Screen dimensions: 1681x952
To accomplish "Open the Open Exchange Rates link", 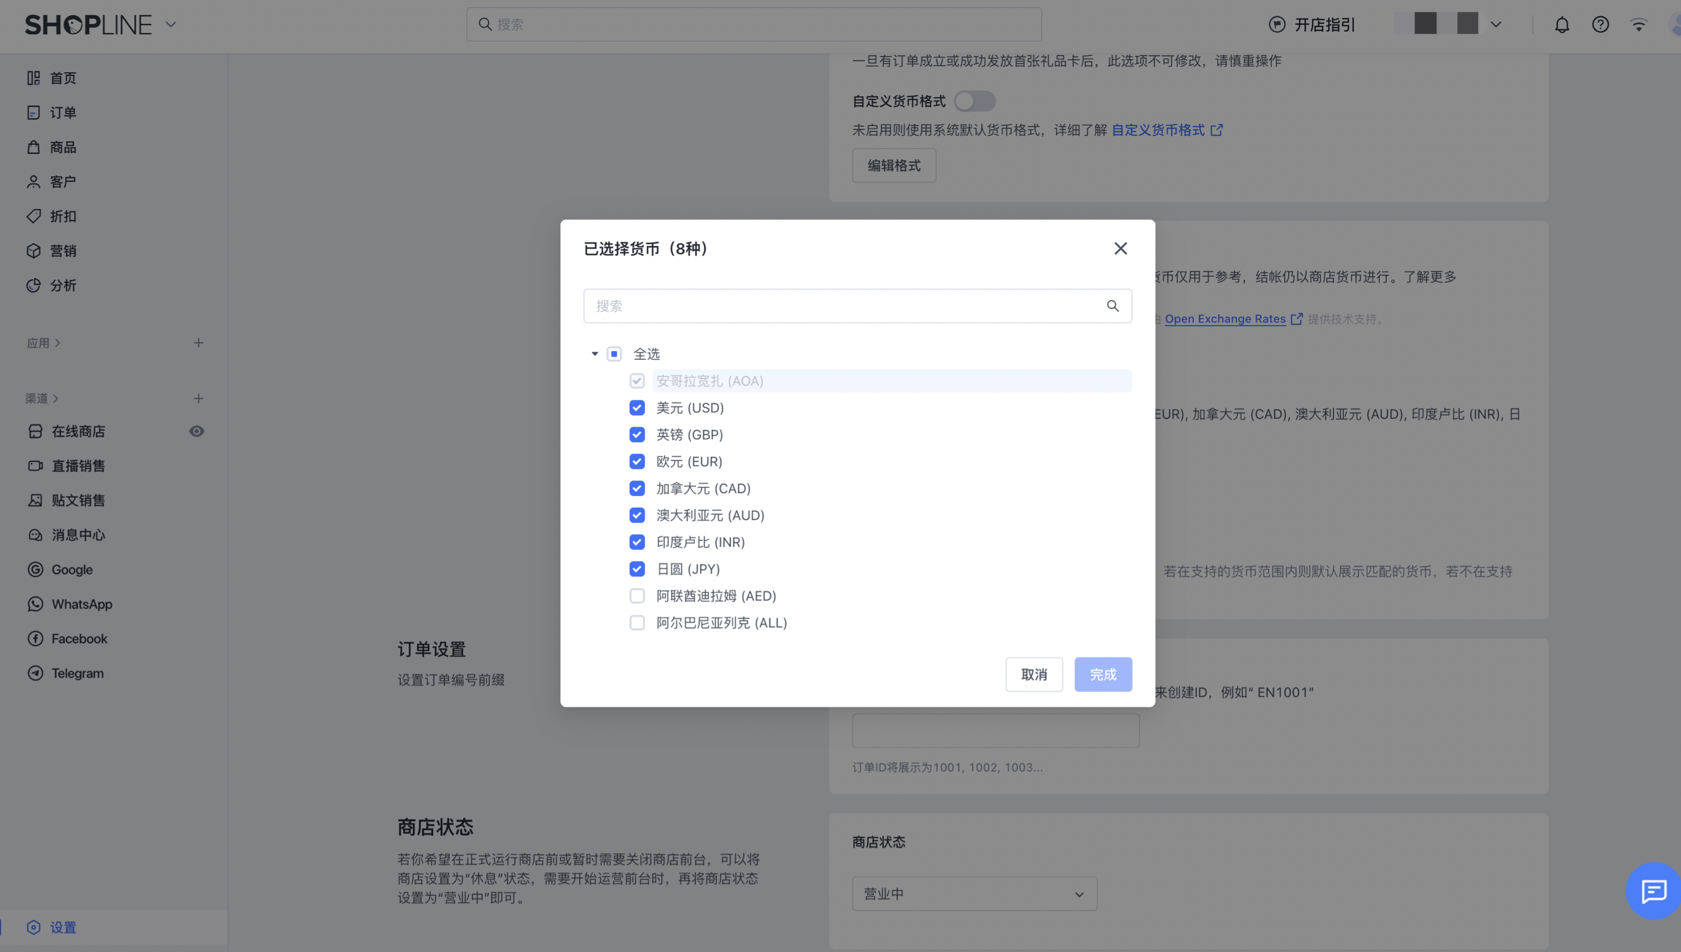I will pos(1225,319).
